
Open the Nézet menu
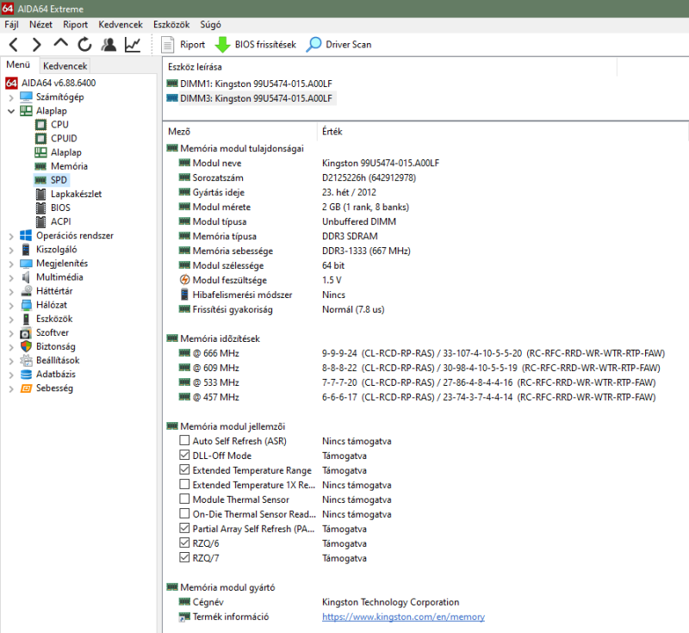click(40, 25)
